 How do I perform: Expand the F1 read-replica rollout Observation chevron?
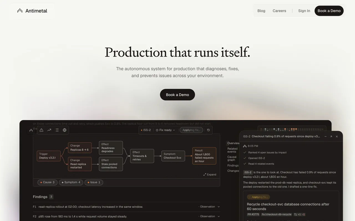219,207
